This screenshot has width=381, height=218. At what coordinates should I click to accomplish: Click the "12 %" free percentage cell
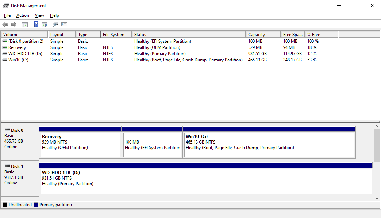312,54
